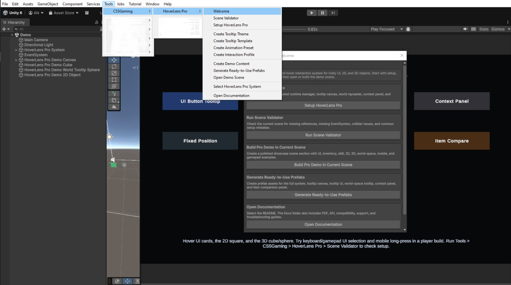The image size is (511, 285).
Task: Click the lock icon on Hierarchy panel
Action: (97, 22)
